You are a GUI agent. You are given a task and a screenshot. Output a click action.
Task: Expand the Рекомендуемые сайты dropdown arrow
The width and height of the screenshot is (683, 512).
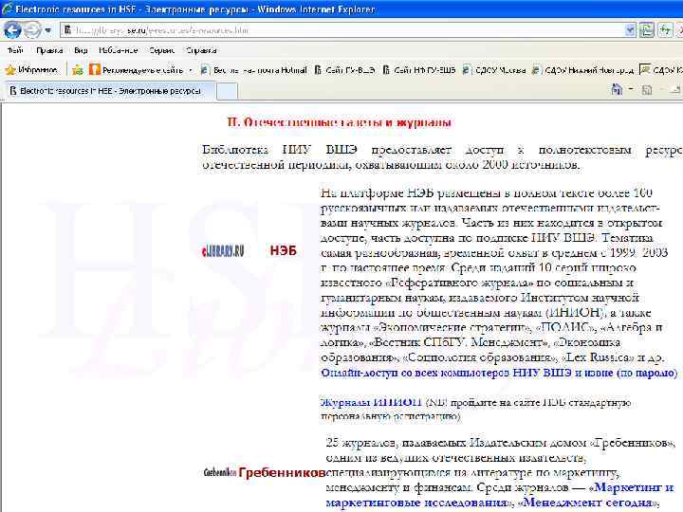coord(191,70)
